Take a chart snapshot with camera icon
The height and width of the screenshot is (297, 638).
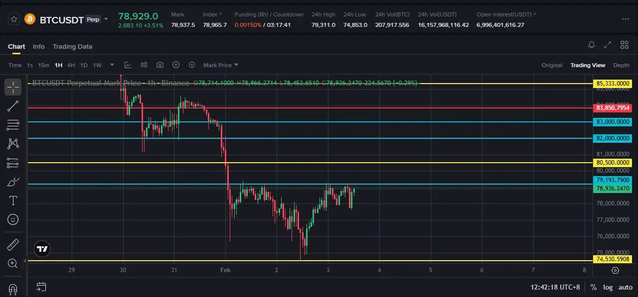160,65
